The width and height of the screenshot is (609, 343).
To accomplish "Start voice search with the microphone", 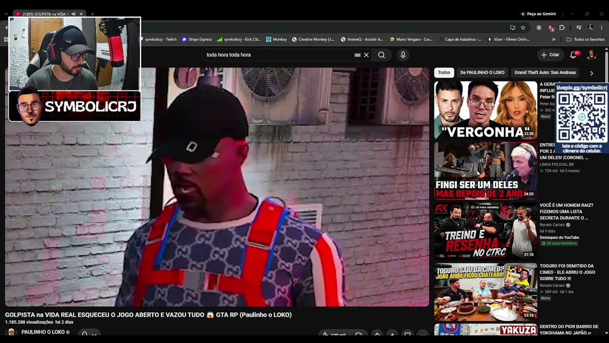I will (x=403, y=55).
